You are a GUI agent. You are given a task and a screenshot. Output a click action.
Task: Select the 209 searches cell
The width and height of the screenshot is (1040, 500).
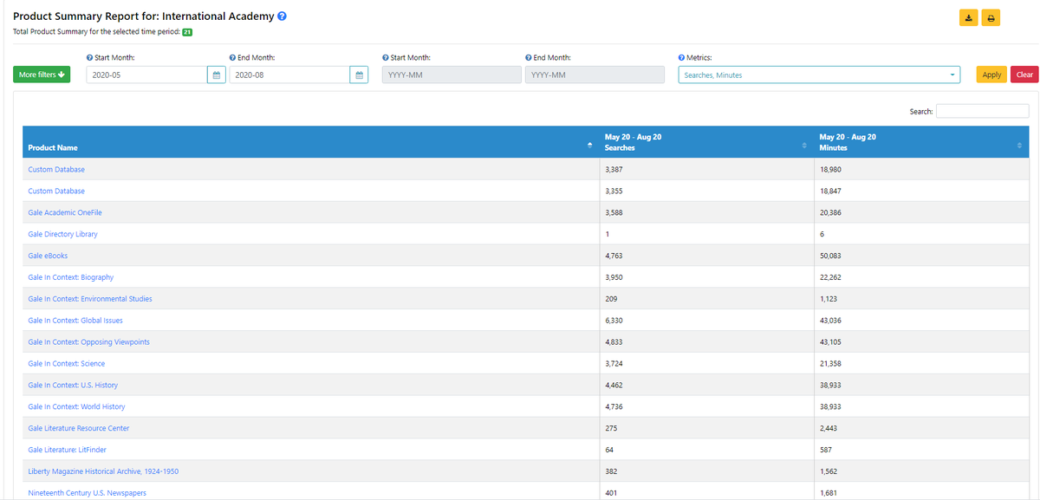tap(706, 299)
